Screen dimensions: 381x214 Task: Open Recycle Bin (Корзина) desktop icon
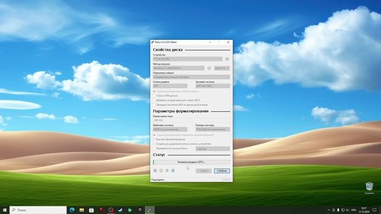(369, 188)
